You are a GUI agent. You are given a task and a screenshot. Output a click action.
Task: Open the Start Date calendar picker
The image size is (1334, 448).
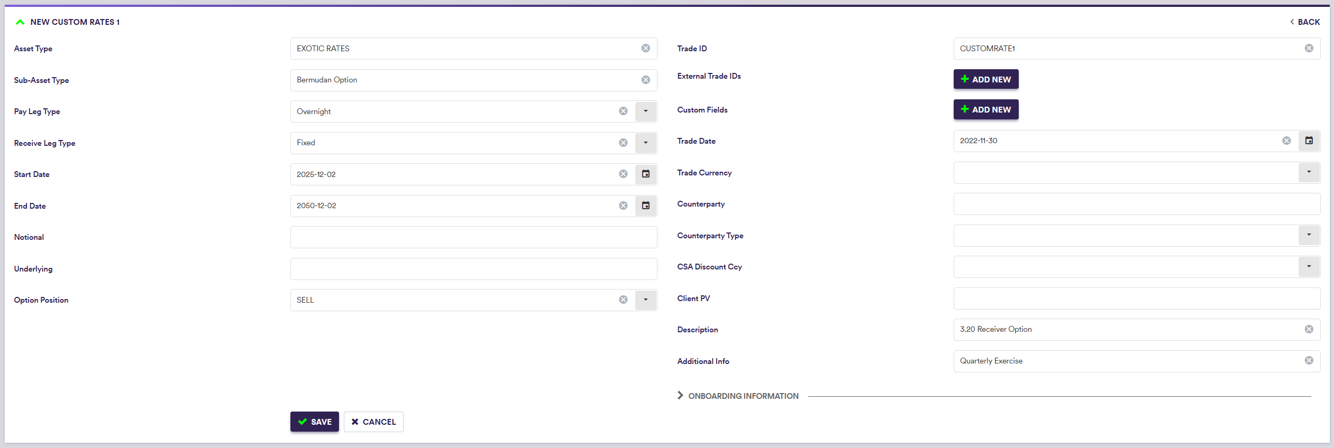tap(645, 174)
